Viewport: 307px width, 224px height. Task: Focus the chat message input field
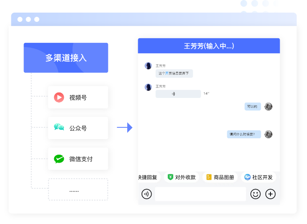tap(200, 194)
